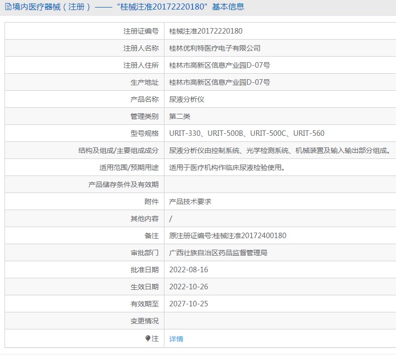Click the 生产地址 address value
Image resolution: width=396 pixels, height=363 pixels.
[220, 82]
